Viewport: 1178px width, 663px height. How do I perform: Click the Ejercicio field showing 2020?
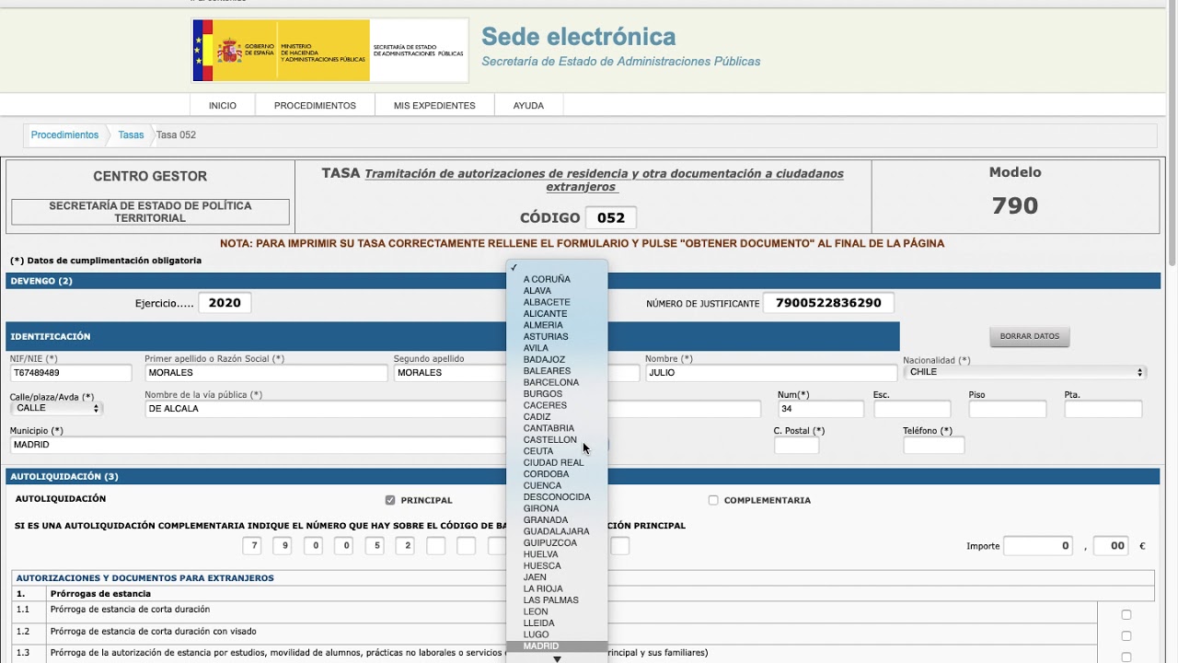click(225, 303)
